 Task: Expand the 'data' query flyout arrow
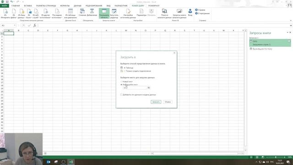(x=289, y=41)
